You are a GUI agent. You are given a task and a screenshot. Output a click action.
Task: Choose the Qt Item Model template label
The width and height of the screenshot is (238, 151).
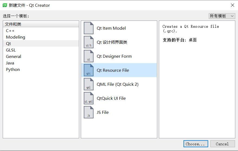coord(111,28)
